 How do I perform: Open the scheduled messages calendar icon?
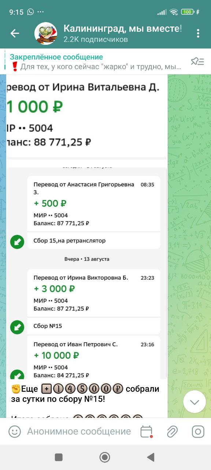pos(147,431)
